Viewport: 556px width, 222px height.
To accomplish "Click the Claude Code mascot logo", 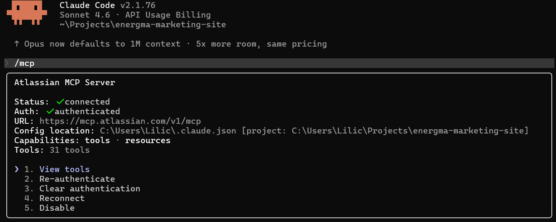I will (24, 13).
